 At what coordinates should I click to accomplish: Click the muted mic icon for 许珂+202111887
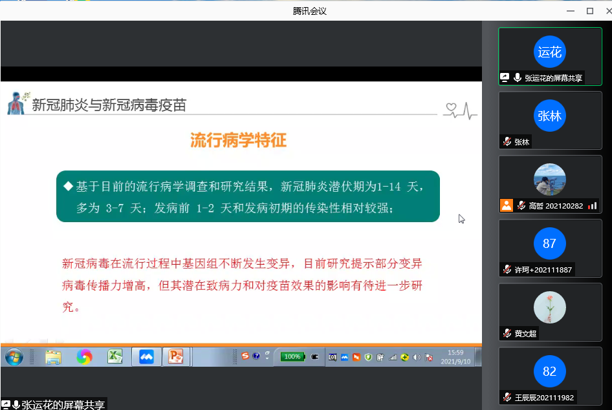click(x=507, y=270)
